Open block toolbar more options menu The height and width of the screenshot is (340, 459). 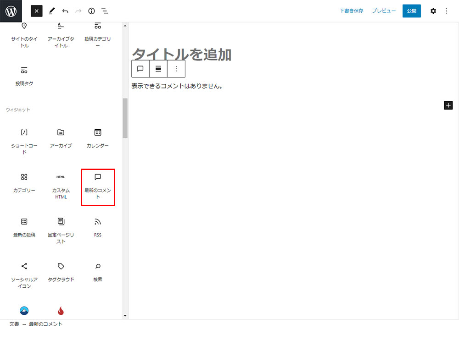[176, 69]
